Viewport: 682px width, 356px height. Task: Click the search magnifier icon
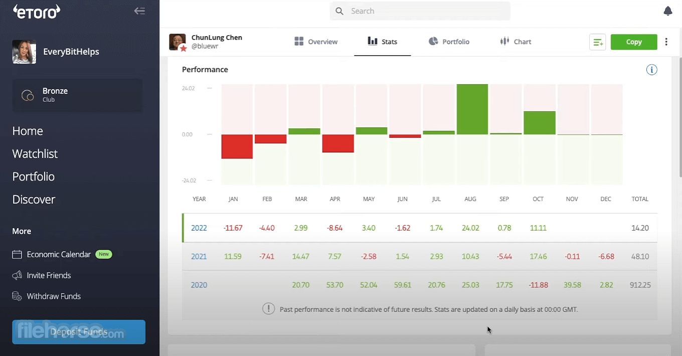point(339,11)
